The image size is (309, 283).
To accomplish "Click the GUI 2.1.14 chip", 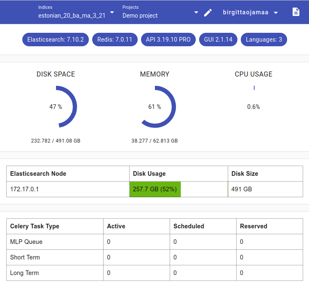I will click(x=218, y=40).
